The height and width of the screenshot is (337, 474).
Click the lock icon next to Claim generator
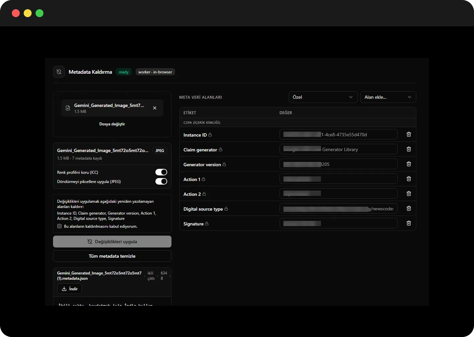pyautogui.click(x=221, y=149)
